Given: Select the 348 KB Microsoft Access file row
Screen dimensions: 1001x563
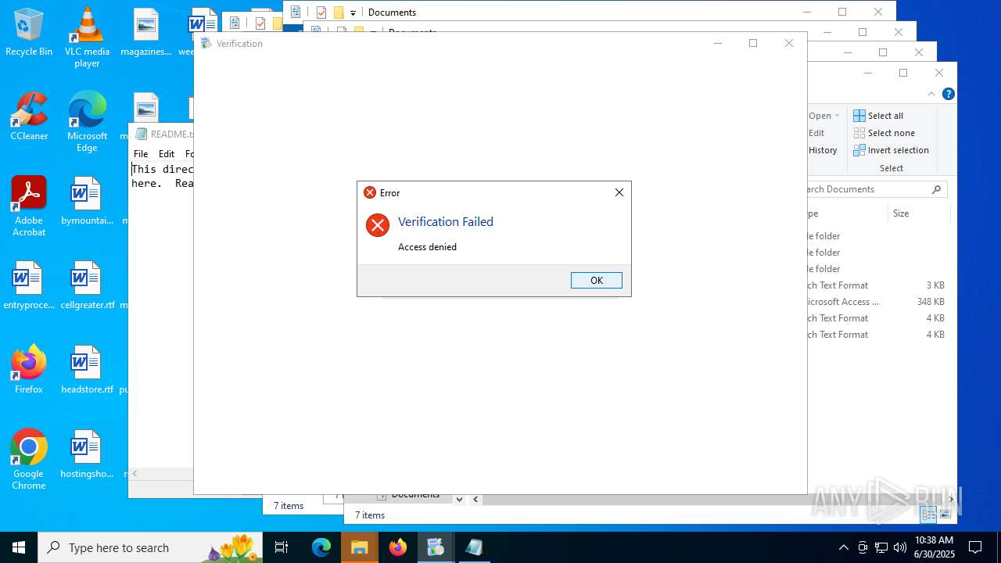Looking at the screenshot, I should (x=877, y=302).
